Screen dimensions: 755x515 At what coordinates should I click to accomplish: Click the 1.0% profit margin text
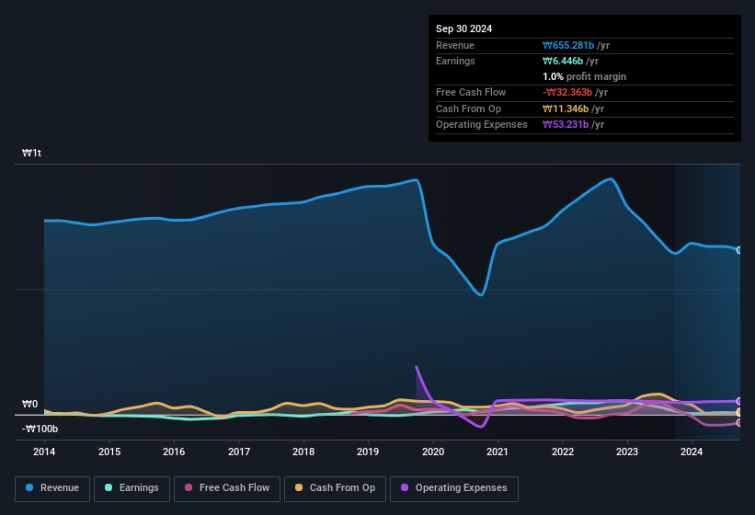pos(584,76)
